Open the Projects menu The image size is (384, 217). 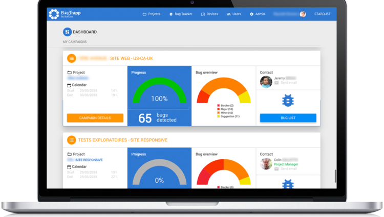coord(152,14)
